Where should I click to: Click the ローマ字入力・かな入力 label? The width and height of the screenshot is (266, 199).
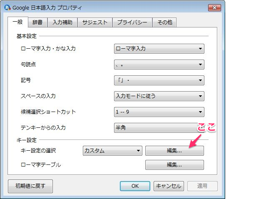[48, 49]
